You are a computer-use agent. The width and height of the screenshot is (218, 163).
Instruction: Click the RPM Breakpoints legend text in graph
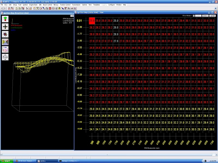pyautogui.click(x=17, y=25)
